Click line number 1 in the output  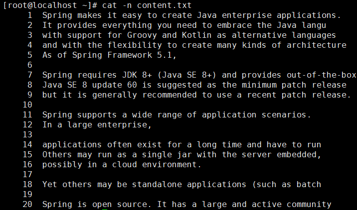pos(30,15)
